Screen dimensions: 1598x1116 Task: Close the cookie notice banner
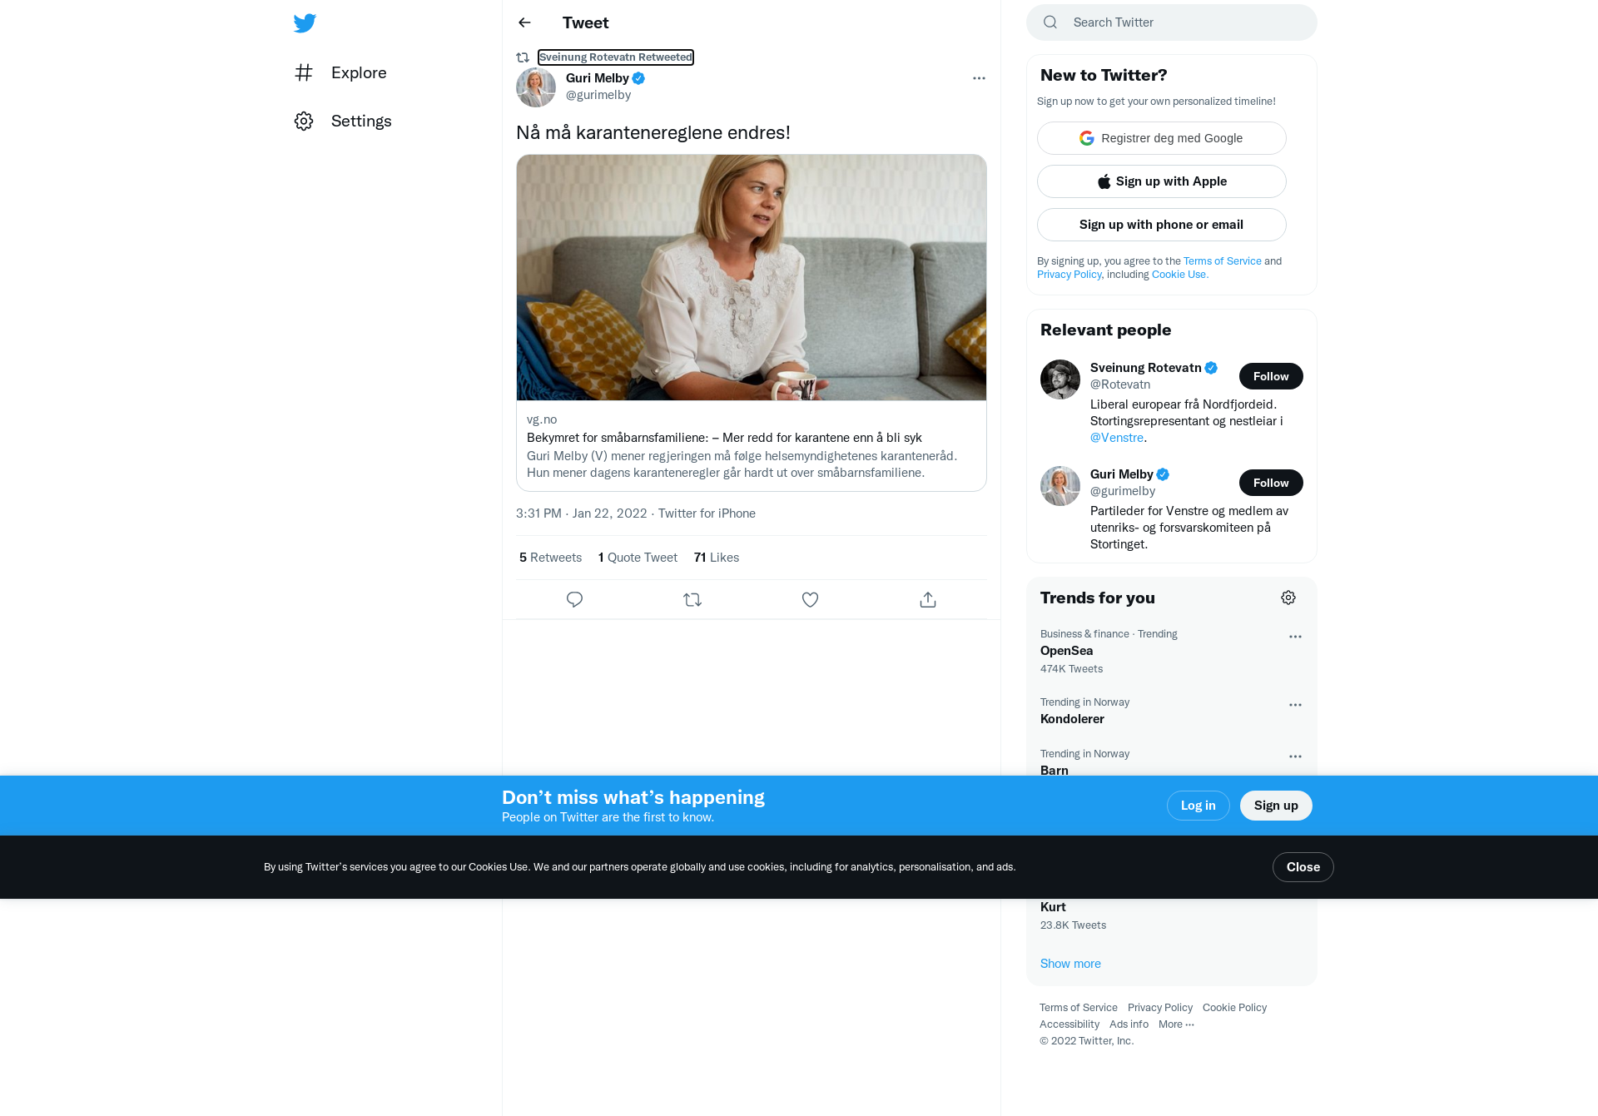(x=1303, y=867)
